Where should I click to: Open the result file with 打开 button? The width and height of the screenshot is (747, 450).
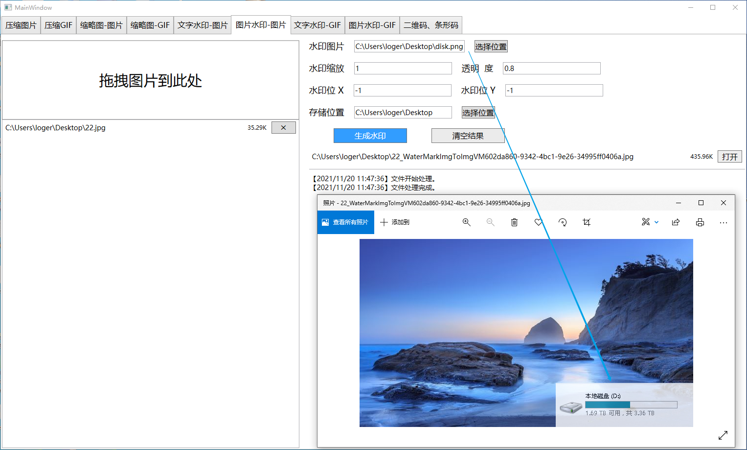point(730,157)
